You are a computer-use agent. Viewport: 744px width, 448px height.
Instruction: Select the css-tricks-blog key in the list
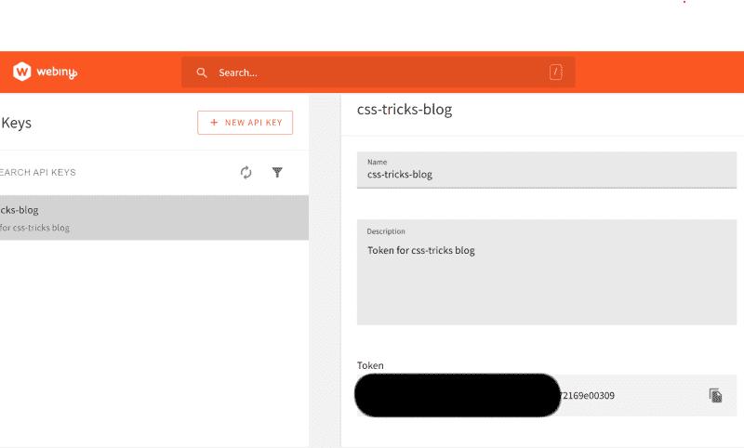(154, 217)
